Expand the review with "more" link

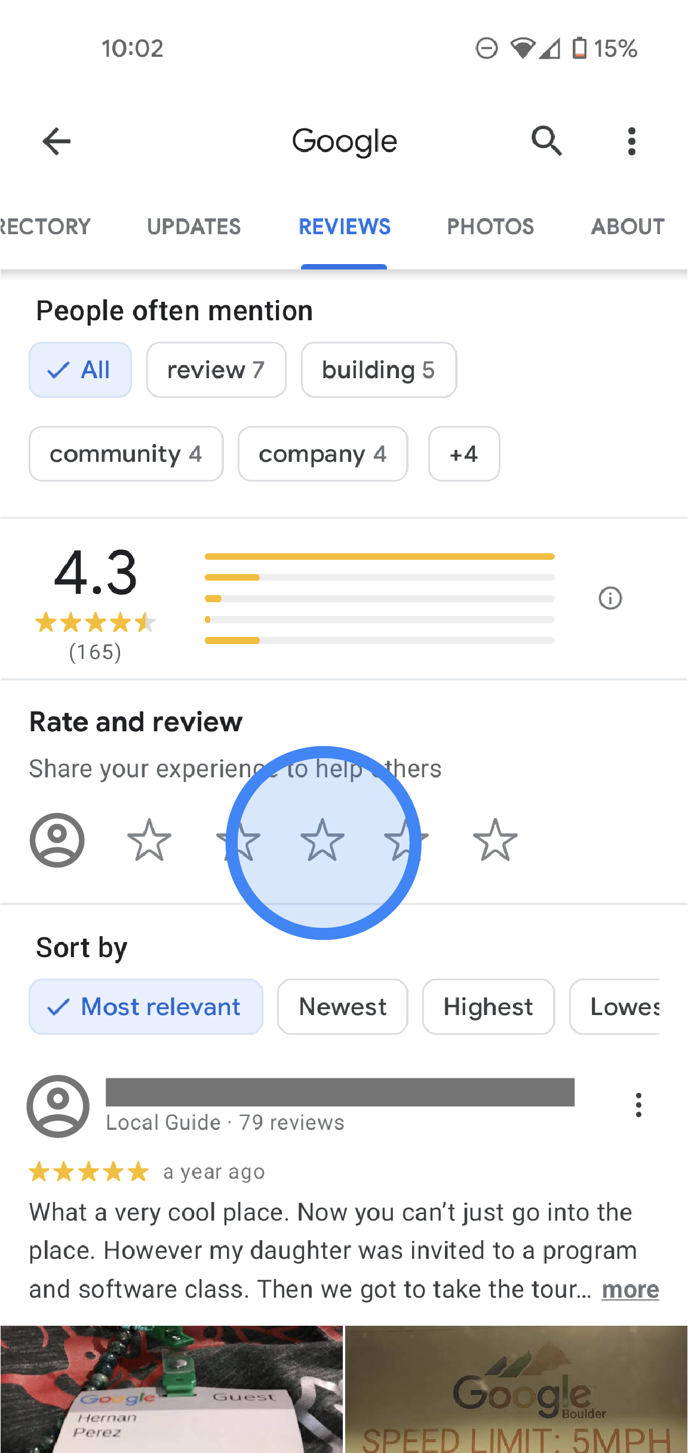pyautogui.click(x=629, y=1290)
